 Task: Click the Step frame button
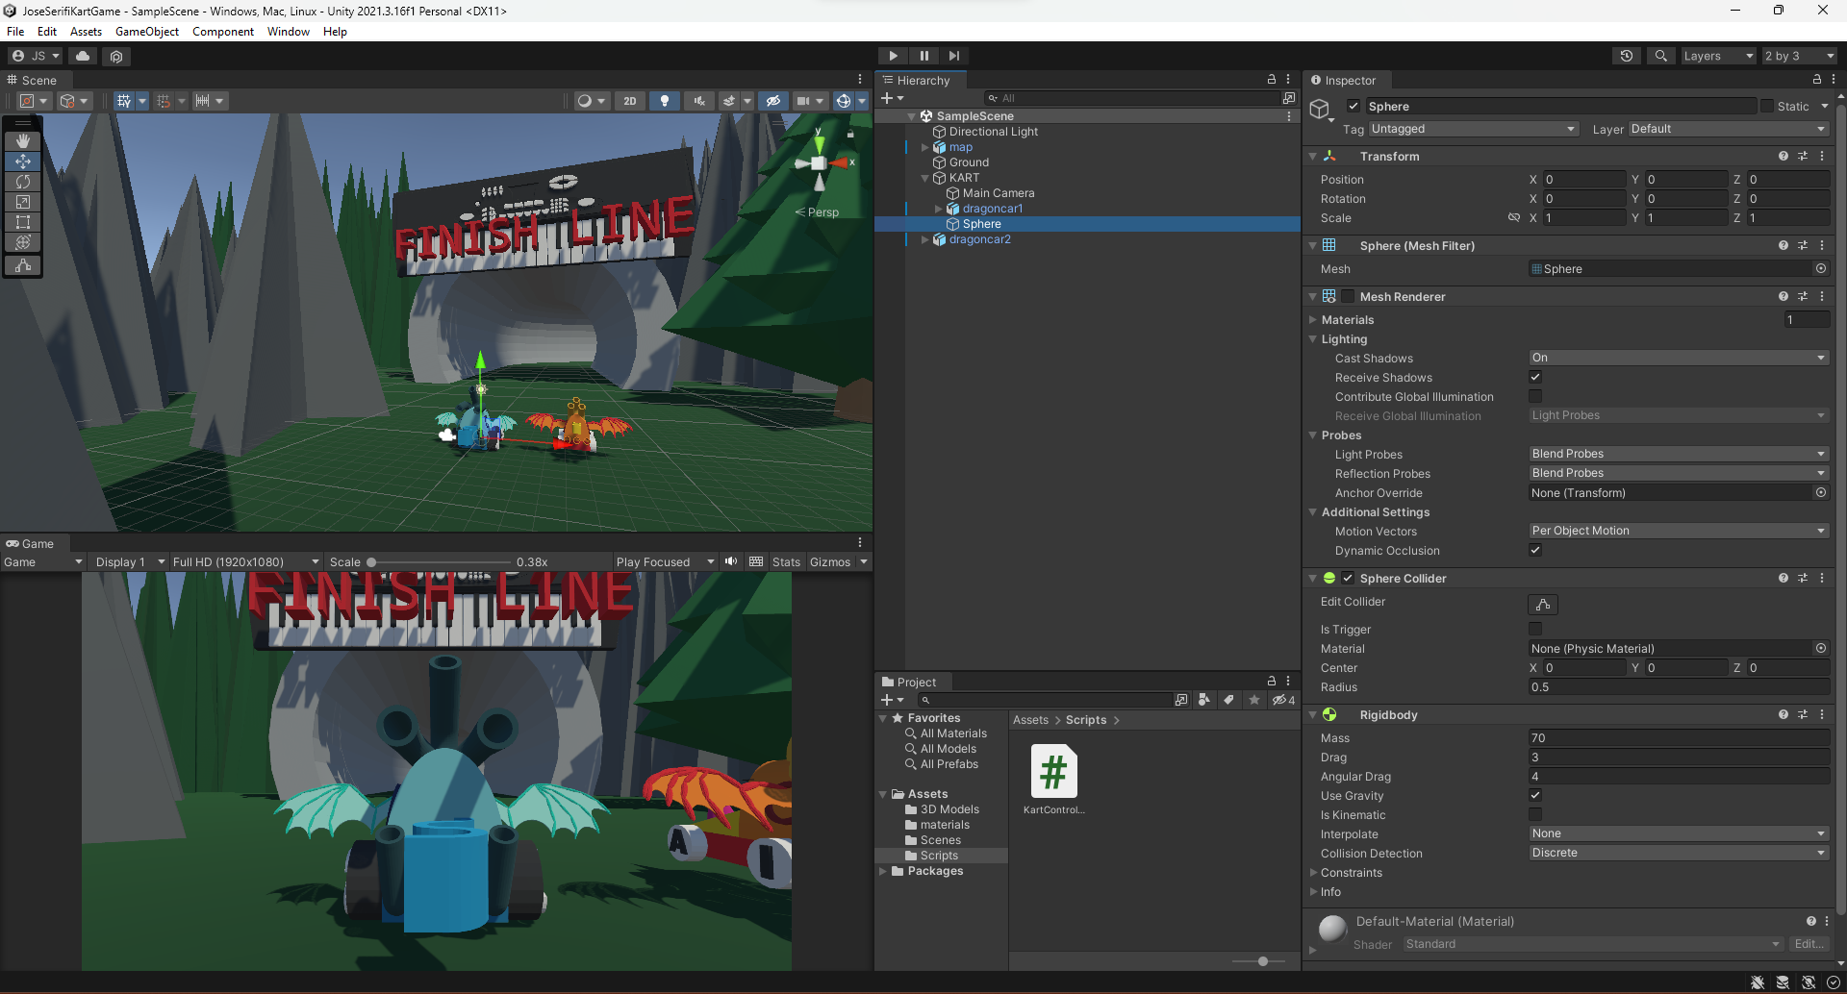coord(953,56)
